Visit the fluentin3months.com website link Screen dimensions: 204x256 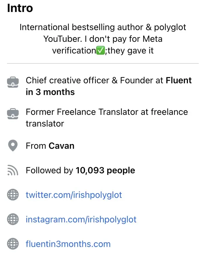tap(68, 243)
